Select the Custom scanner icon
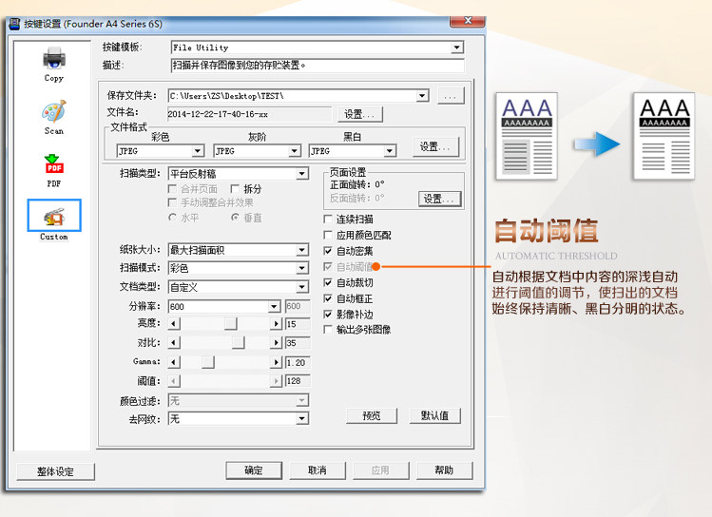 pyautogui.click(x=54, y=217)
